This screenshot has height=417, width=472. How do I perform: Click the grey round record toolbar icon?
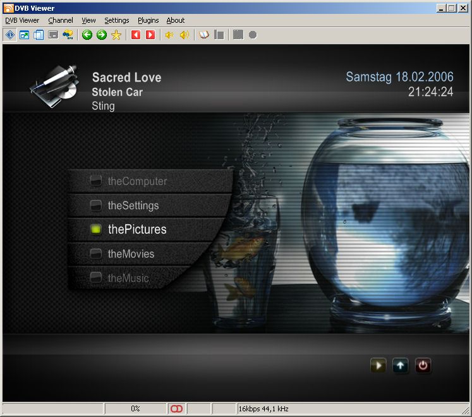click(253, 35)
